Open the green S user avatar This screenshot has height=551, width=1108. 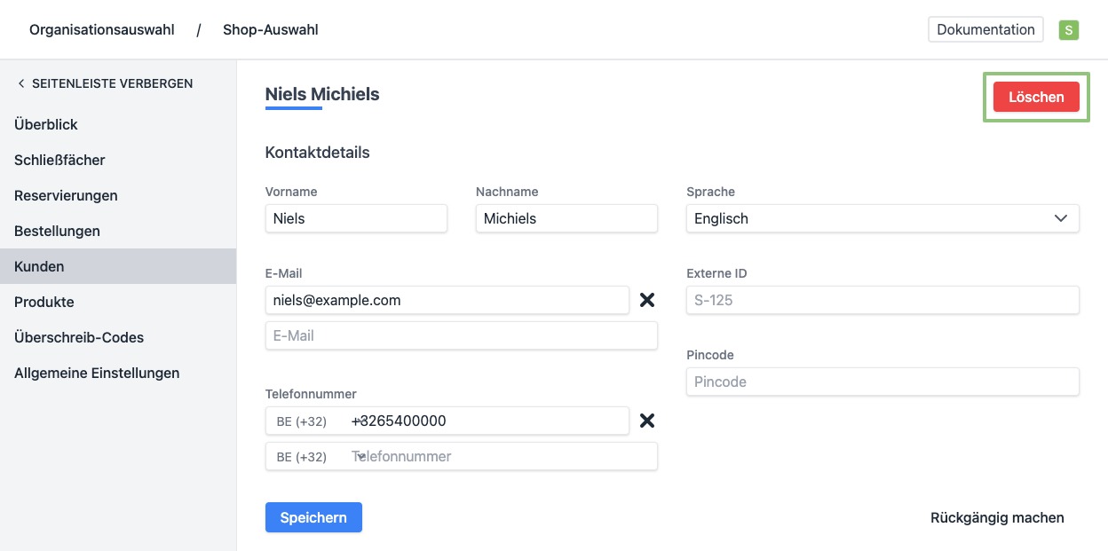tap(1069, 30)
